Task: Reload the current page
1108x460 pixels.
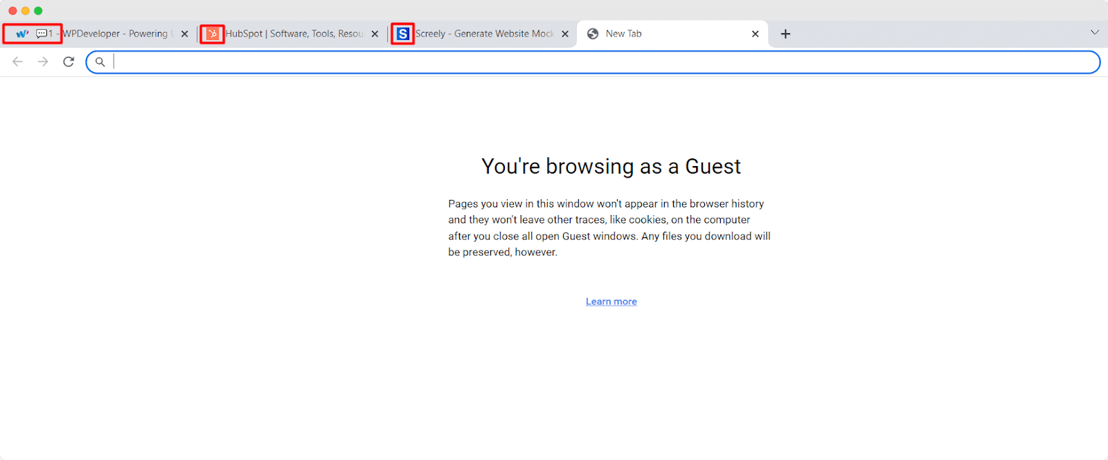Action: pyautogui.click(x=69, y=62)
